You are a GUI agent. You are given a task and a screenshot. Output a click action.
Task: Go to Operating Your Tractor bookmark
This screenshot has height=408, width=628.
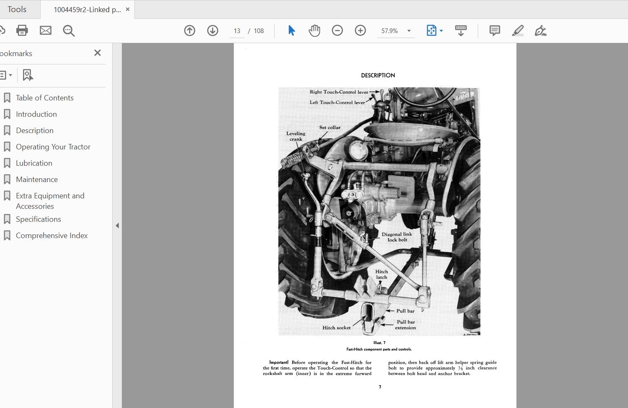[53, 147]
